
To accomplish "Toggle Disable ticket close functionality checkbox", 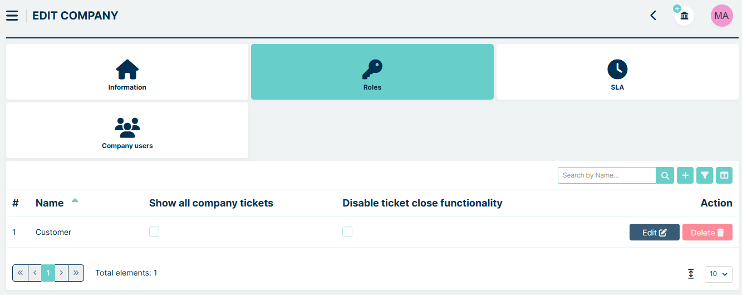I will coord(347,232).
